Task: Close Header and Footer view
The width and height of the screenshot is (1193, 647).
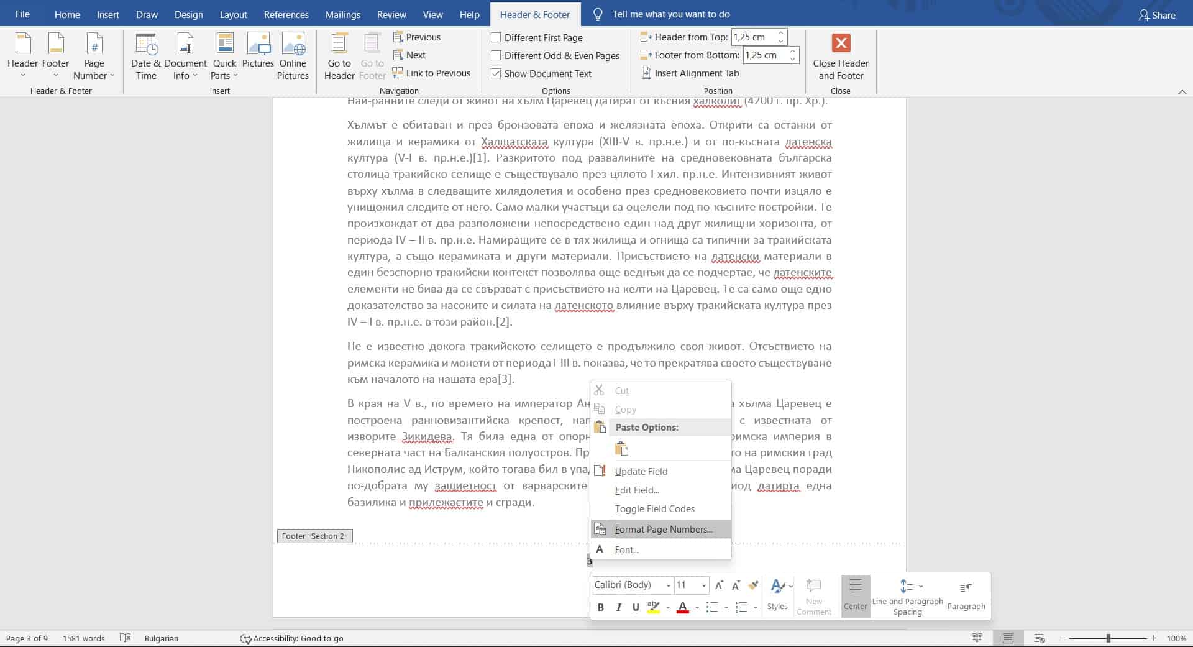Action: point(841,56)
